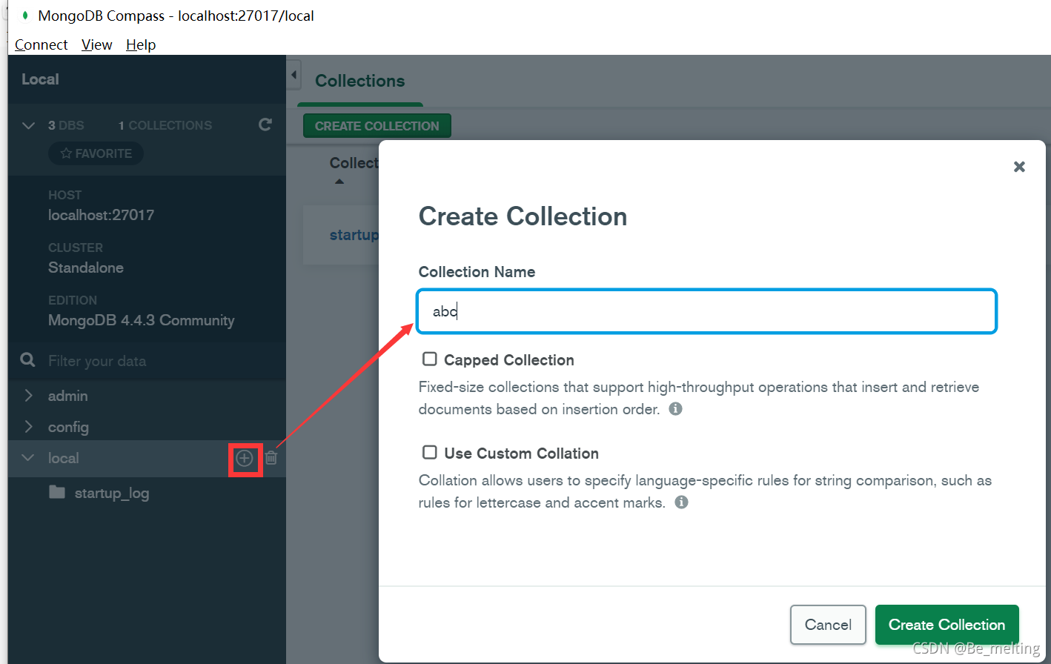Click the Create Collection confirm button

(x=946, y=625)
